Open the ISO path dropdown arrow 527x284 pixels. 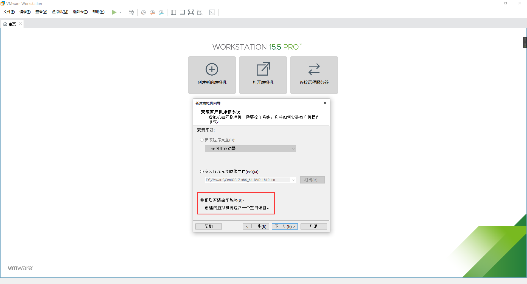[x=293, y=180]
